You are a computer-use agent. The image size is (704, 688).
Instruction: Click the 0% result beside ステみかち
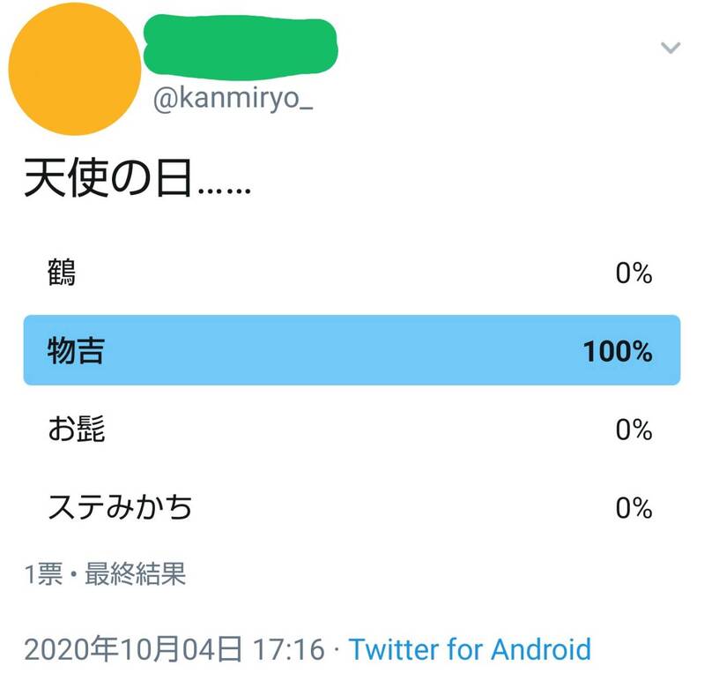coord(634,509)
